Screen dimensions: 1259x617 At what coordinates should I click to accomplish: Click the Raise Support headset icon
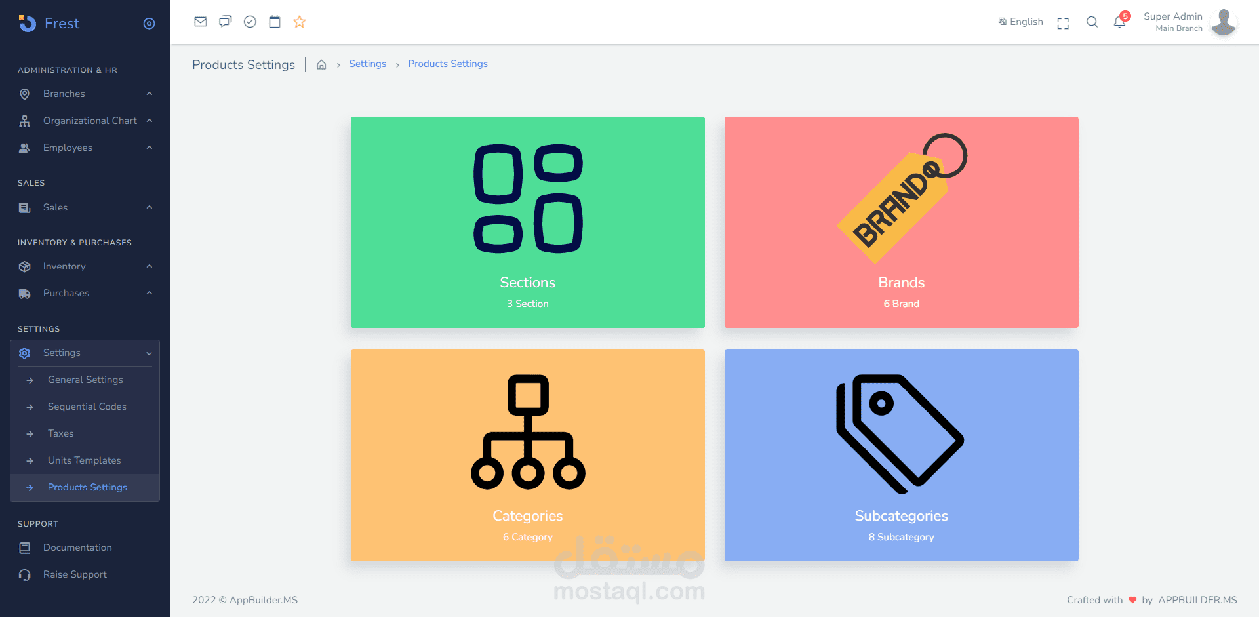pos(24,575)
